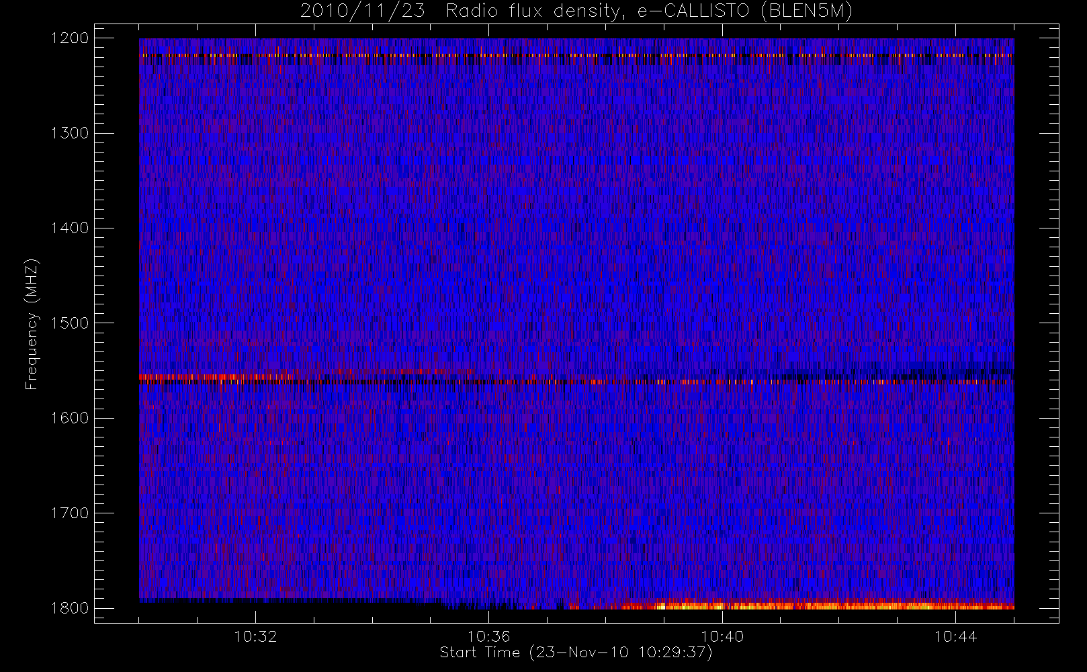Select the 1400 frequency tick label
Viewport: 1087px width, 672px height.
[70, 228]
